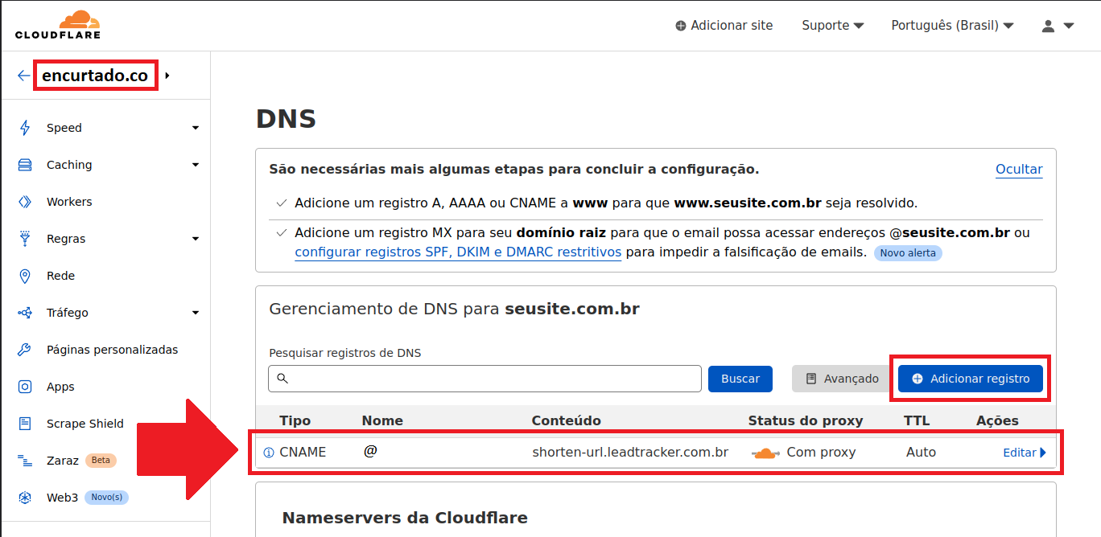Open the encurtado.co domain switcher arrow
The height and width of the screenshot is (537, 1101).
click(x=167, y=76)
